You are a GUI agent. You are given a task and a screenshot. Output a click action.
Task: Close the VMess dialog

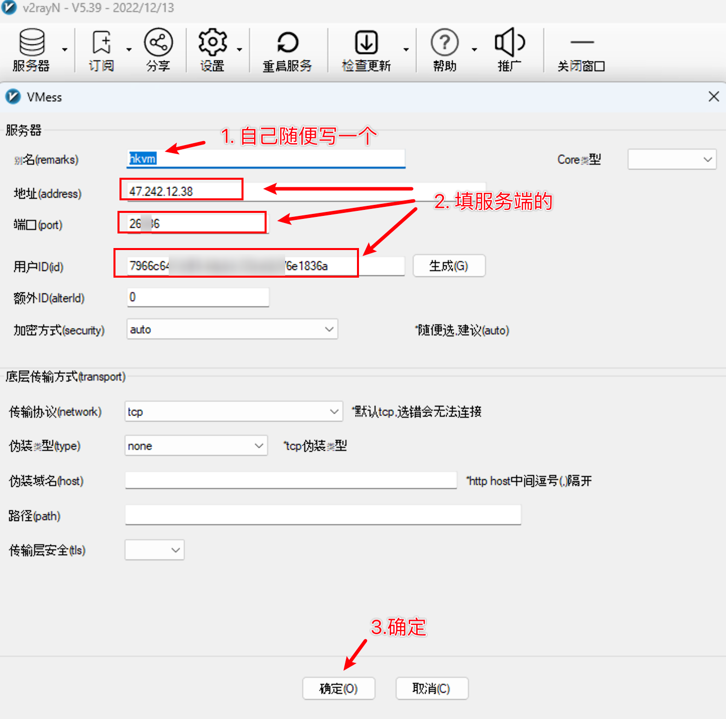pyautogui.click(x=713, y=96)
